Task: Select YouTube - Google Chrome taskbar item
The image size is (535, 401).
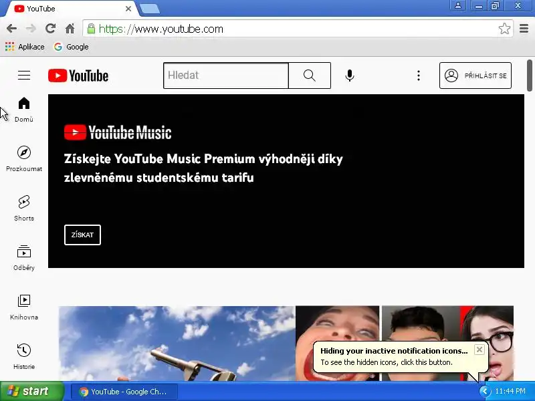Action: coord(124,392)
